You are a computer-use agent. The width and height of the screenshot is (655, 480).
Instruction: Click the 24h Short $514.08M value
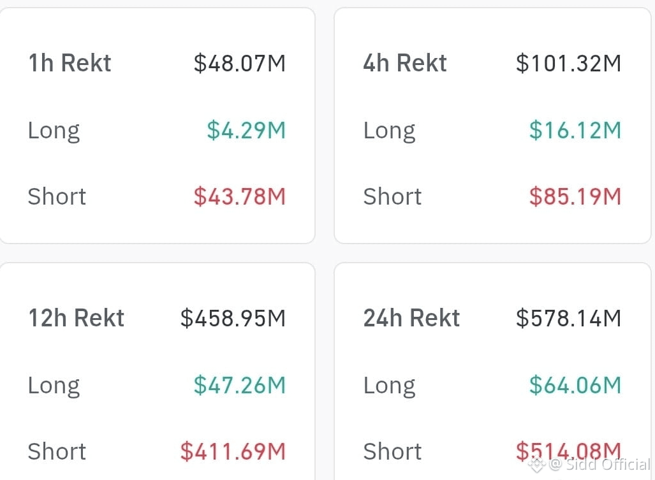568,451
